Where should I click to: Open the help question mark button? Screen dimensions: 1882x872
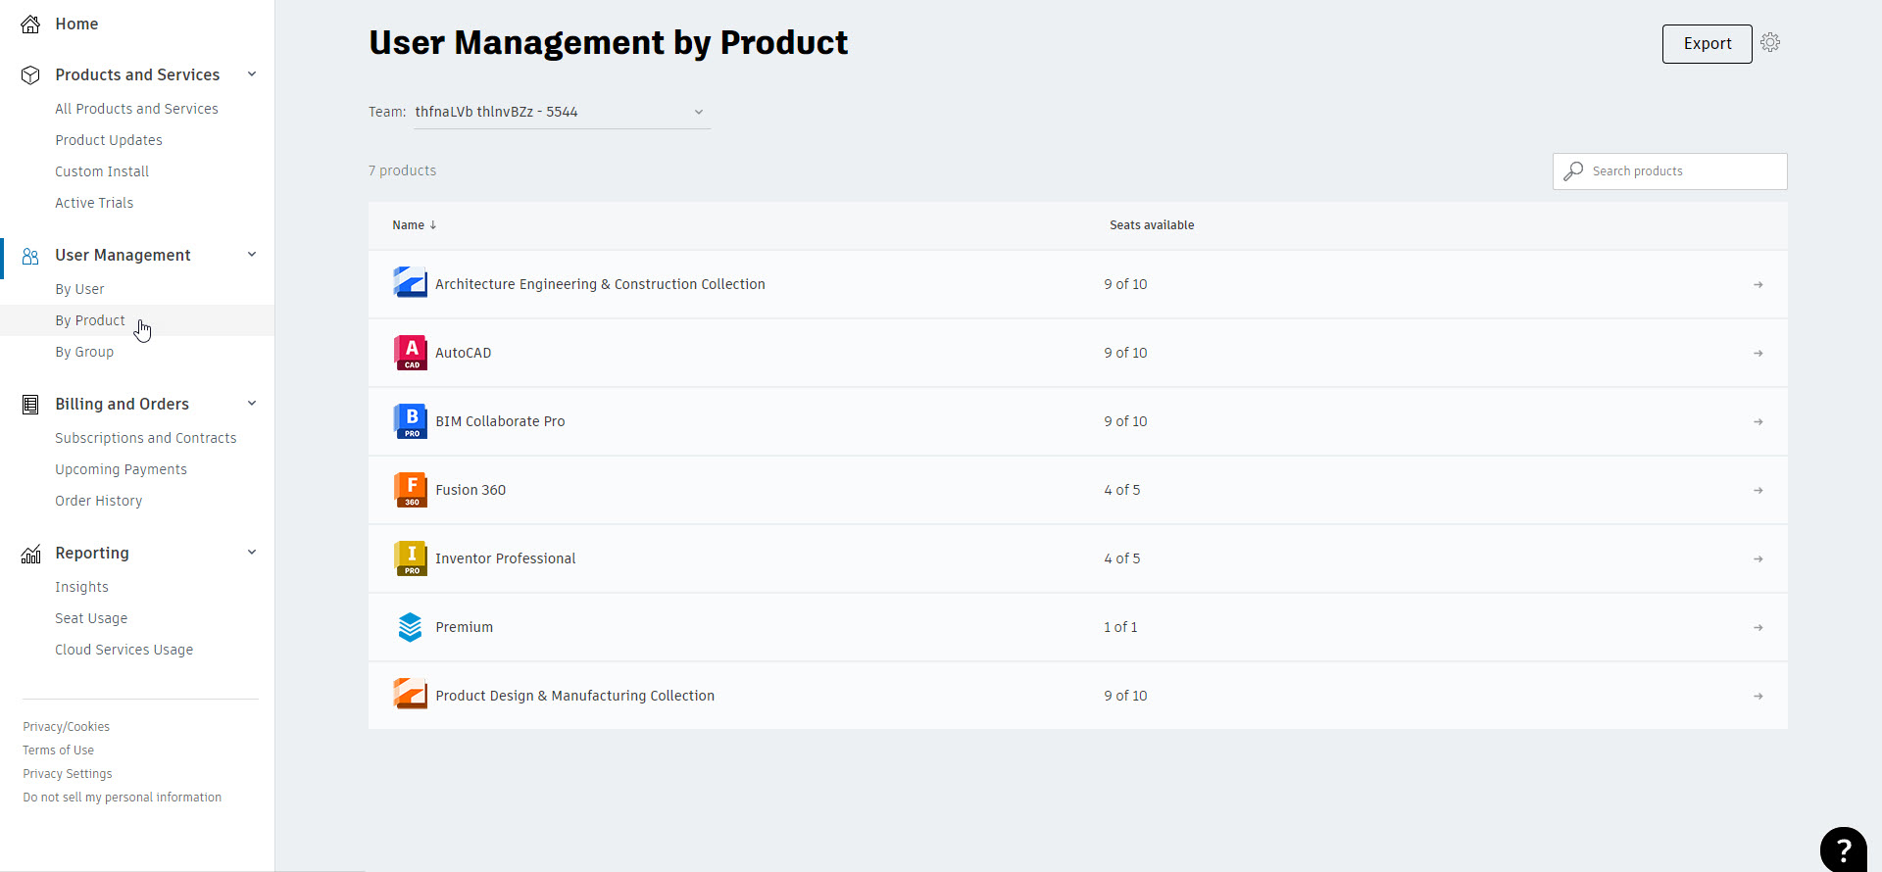(x=1843, y=849)
